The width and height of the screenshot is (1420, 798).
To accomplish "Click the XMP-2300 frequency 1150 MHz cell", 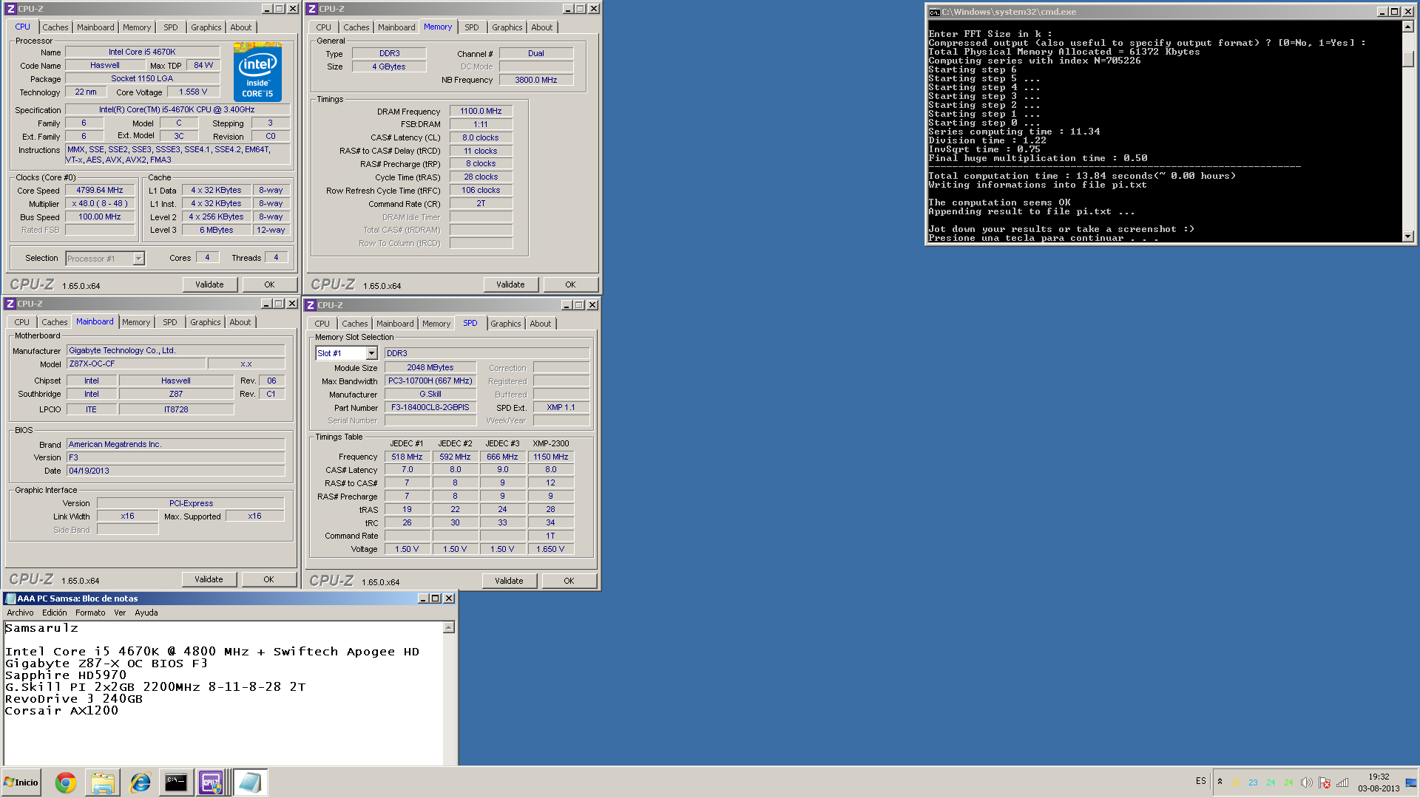I will (551, 457).
